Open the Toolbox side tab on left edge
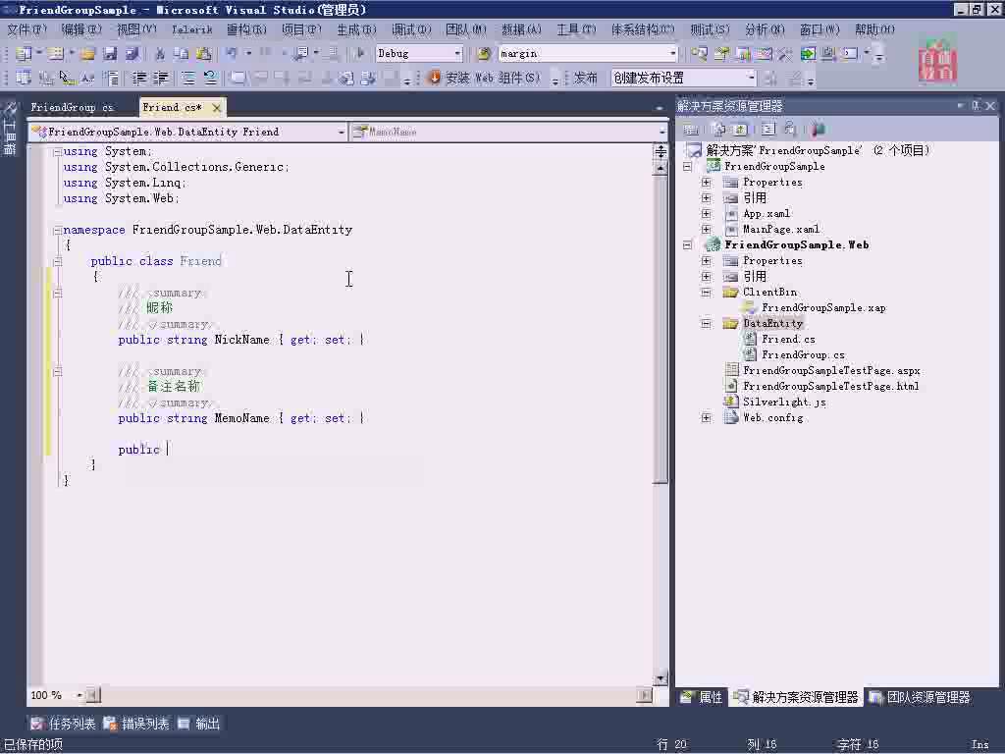Screen dimensions: 1005x754 click(10, 131)
